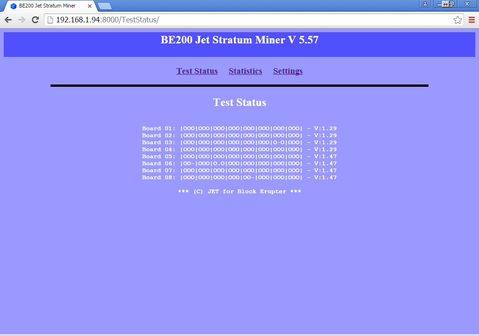The width and height of the screenshot is (479, 336).
Task: Click the Board 03 status row
Action: pos(239,142)
